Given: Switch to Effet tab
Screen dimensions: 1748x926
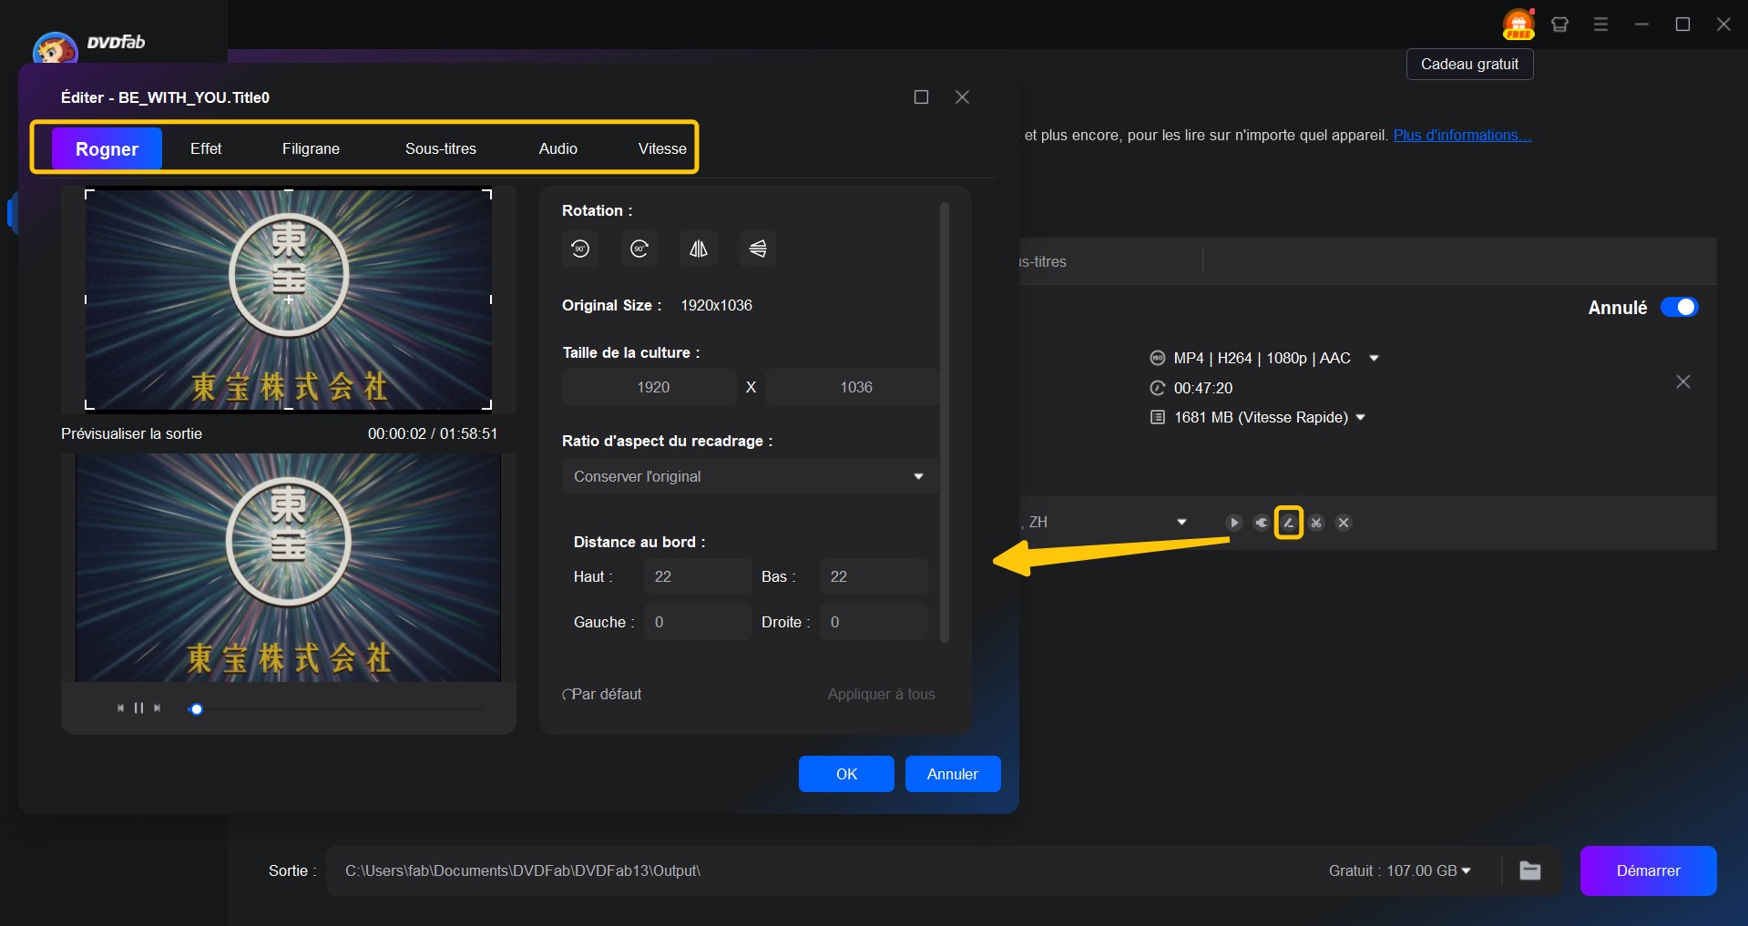Looking at the screenshot, I should click(206, 148).
